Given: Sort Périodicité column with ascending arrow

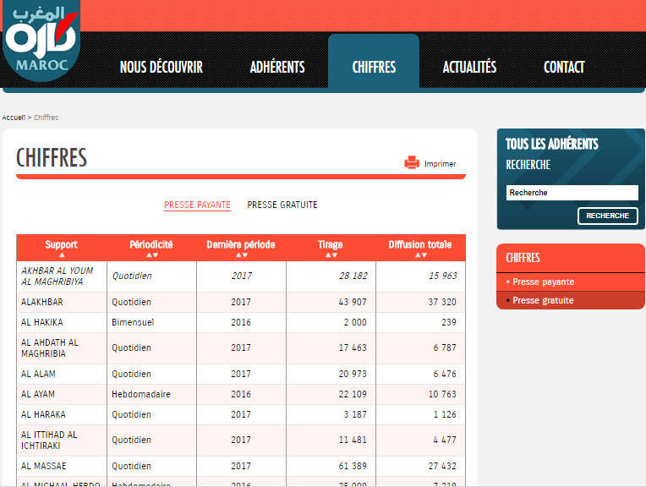Looking at the screenshot, I should (x=148, y=255).
